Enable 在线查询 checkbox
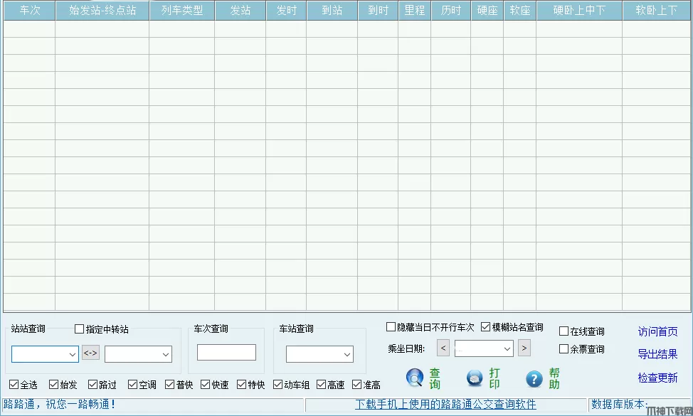This screenshot has width=693, height=416. pos(564,331)
